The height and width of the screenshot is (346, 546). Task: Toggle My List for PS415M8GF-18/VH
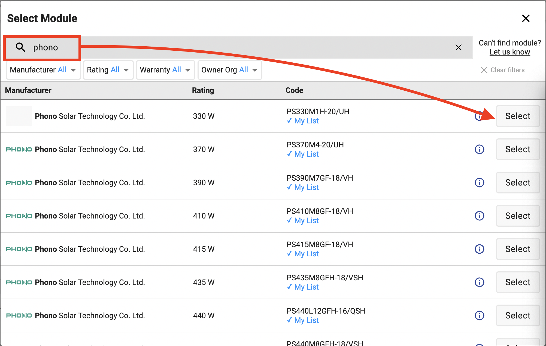[303, 254]
